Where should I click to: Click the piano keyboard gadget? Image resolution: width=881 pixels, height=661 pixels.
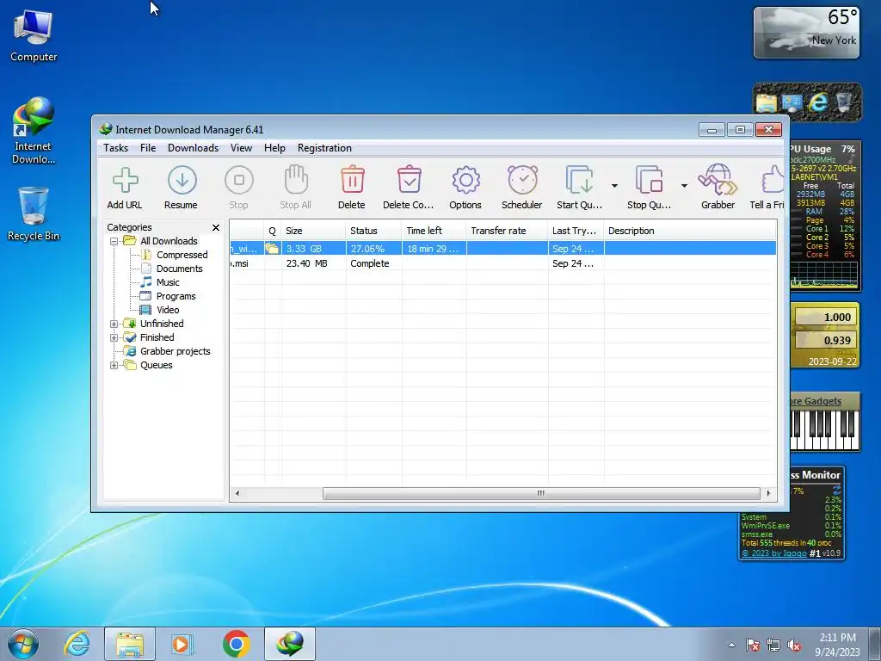click(824, 430)
